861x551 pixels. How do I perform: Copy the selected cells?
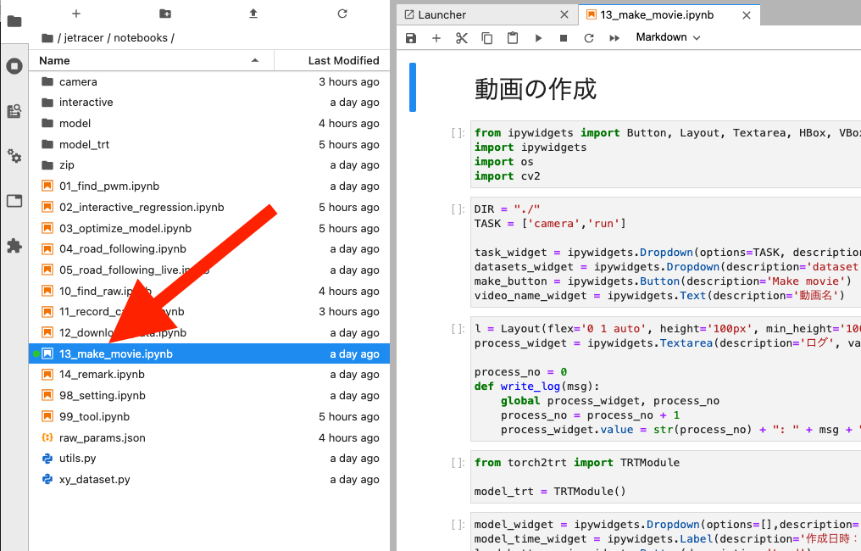(x=487, y=38)
